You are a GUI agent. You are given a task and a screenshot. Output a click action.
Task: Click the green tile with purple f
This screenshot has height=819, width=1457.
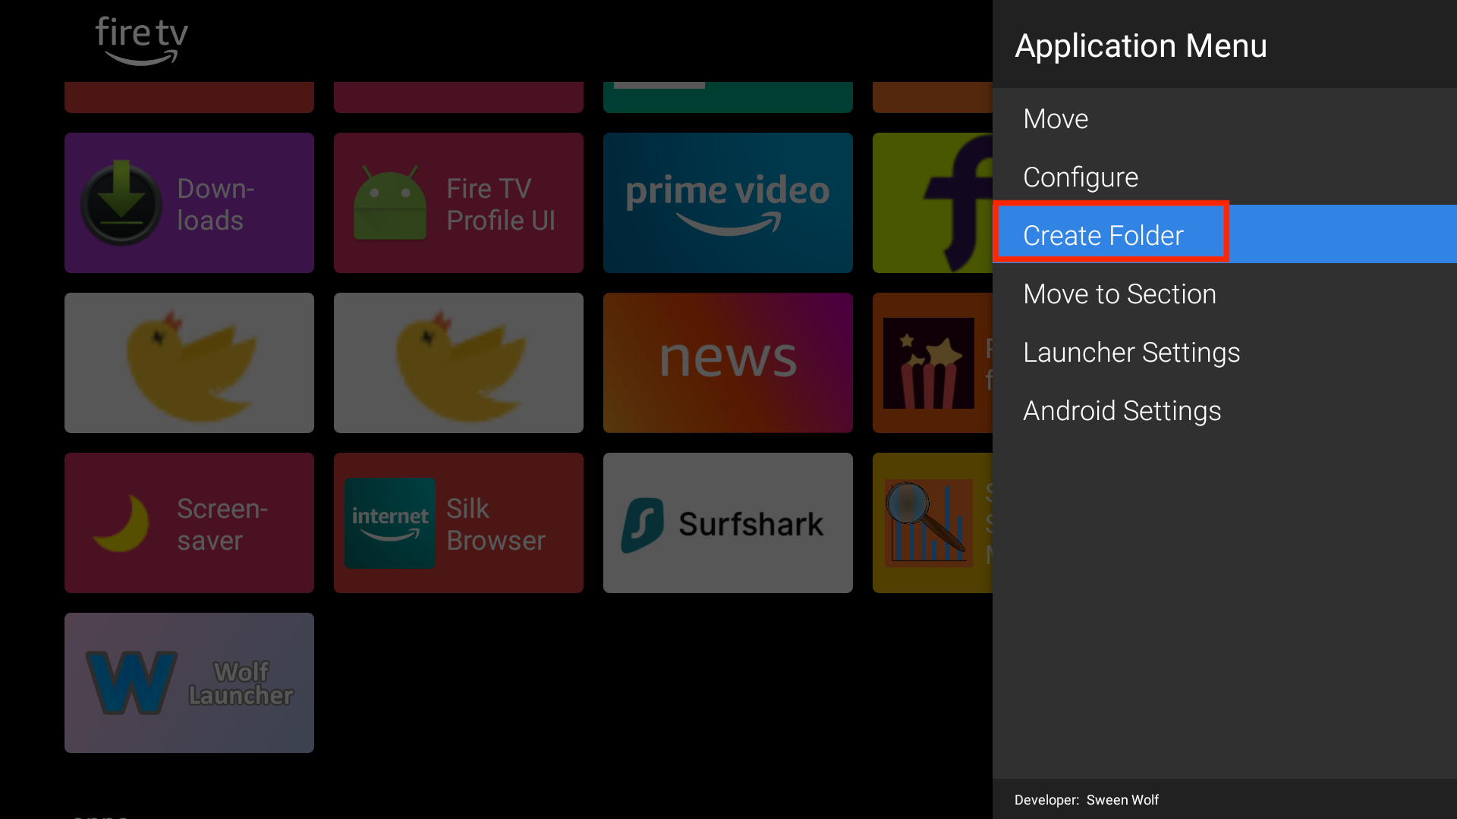pyautogui.click(x=933, y=202)
